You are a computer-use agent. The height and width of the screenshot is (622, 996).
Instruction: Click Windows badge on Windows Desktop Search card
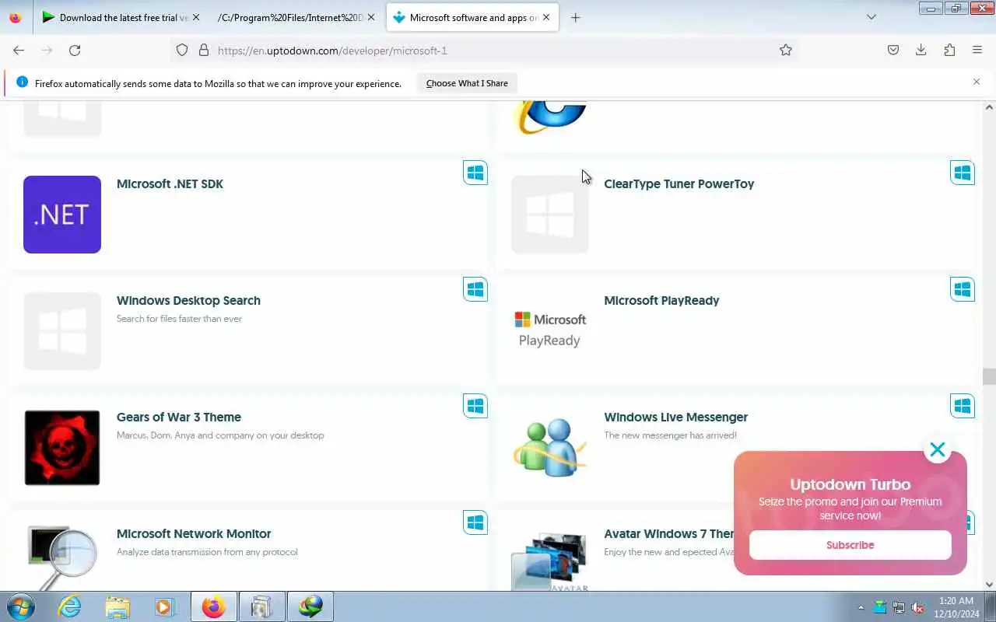475,289
